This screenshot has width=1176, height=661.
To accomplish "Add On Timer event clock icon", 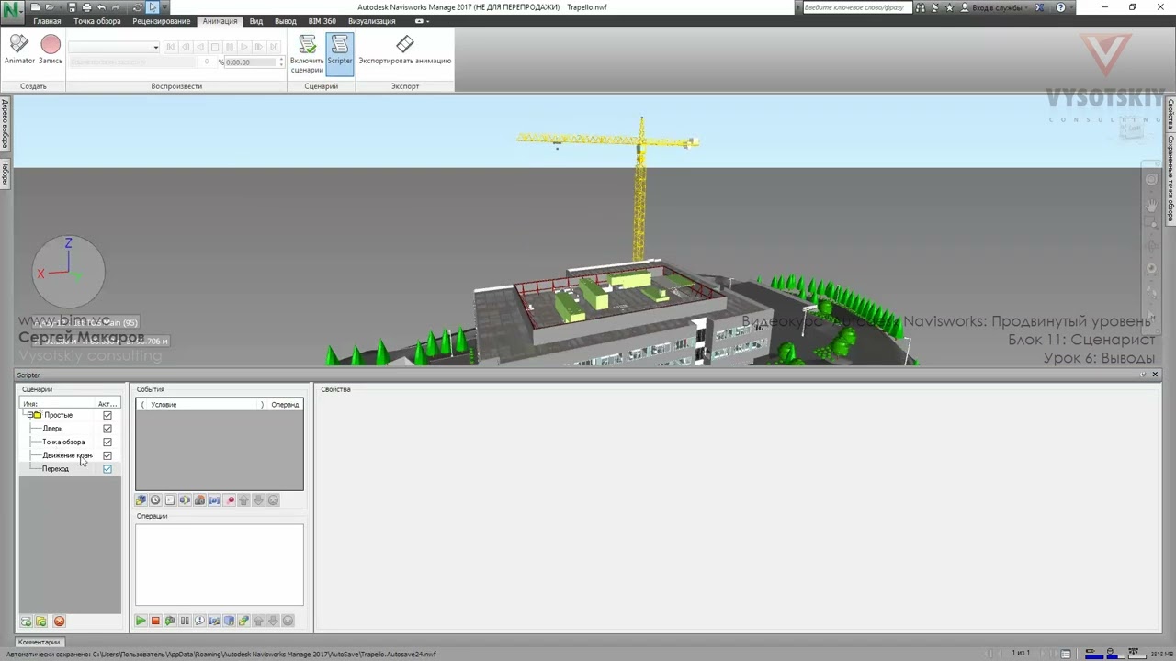I will click(155, 500).
